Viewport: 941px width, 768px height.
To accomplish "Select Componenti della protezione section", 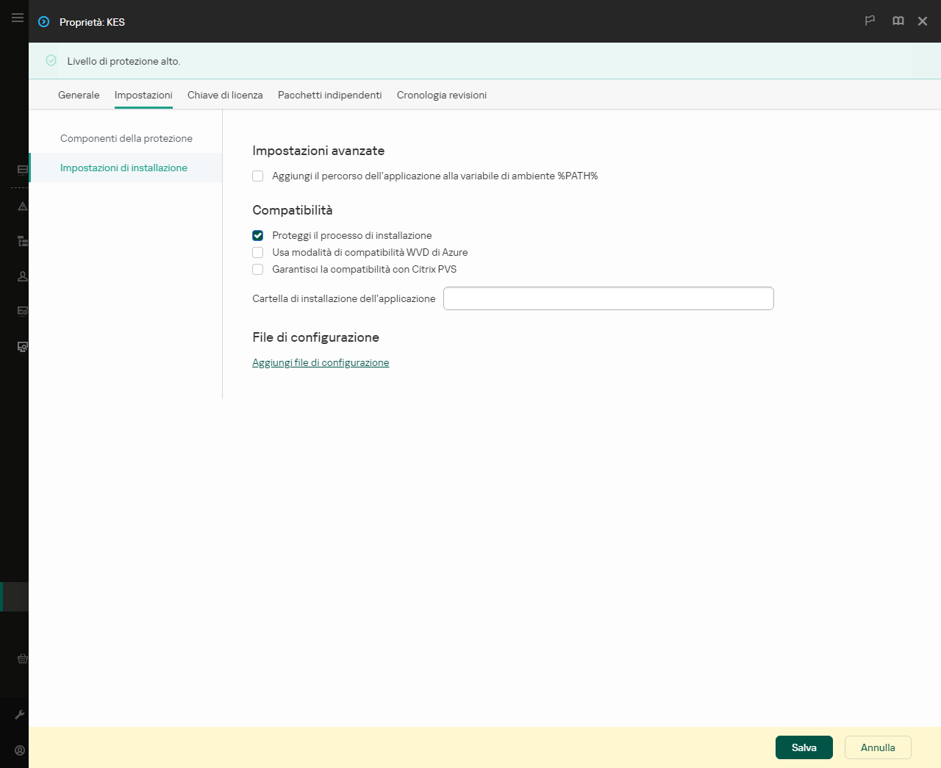I will pos(128,138).
